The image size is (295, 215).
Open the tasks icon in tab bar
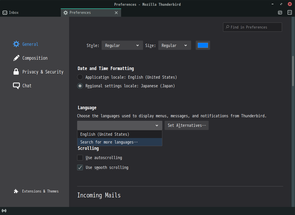(x=290, y=12)
